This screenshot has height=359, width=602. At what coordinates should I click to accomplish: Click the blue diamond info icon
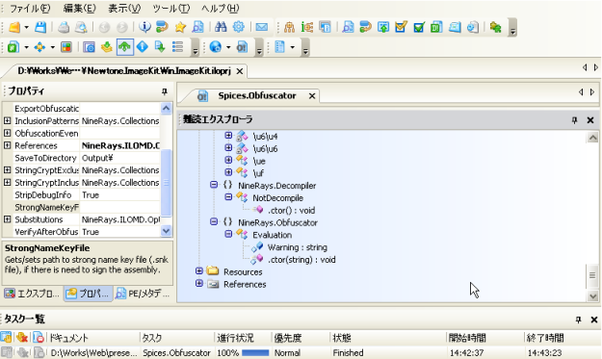pyautogui.click(x=143, y=47)
